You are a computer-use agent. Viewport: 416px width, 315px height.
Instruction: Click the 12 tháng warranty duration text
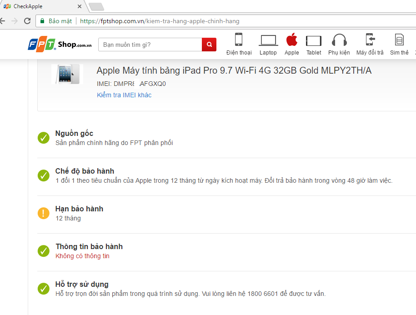[x=68, y=218]
